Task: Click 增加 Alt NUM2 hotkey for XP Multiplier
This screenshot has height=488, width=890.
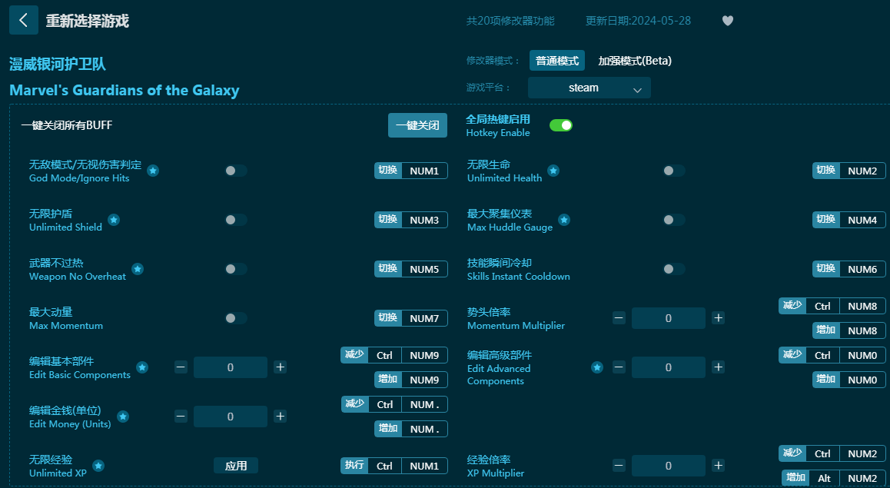Action: [833, 478]
